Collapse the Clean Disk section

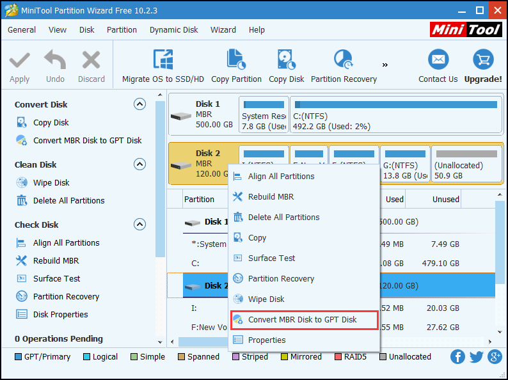[139, 164]
